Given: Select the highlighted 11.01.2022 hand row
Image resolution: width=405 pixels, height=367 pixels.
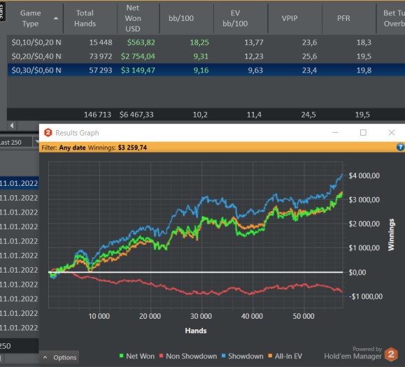Looking at the screenshot, I should pos(20,183).
